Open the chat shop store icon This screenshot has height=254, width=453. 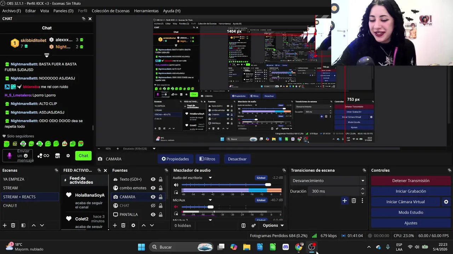point(57,156)
